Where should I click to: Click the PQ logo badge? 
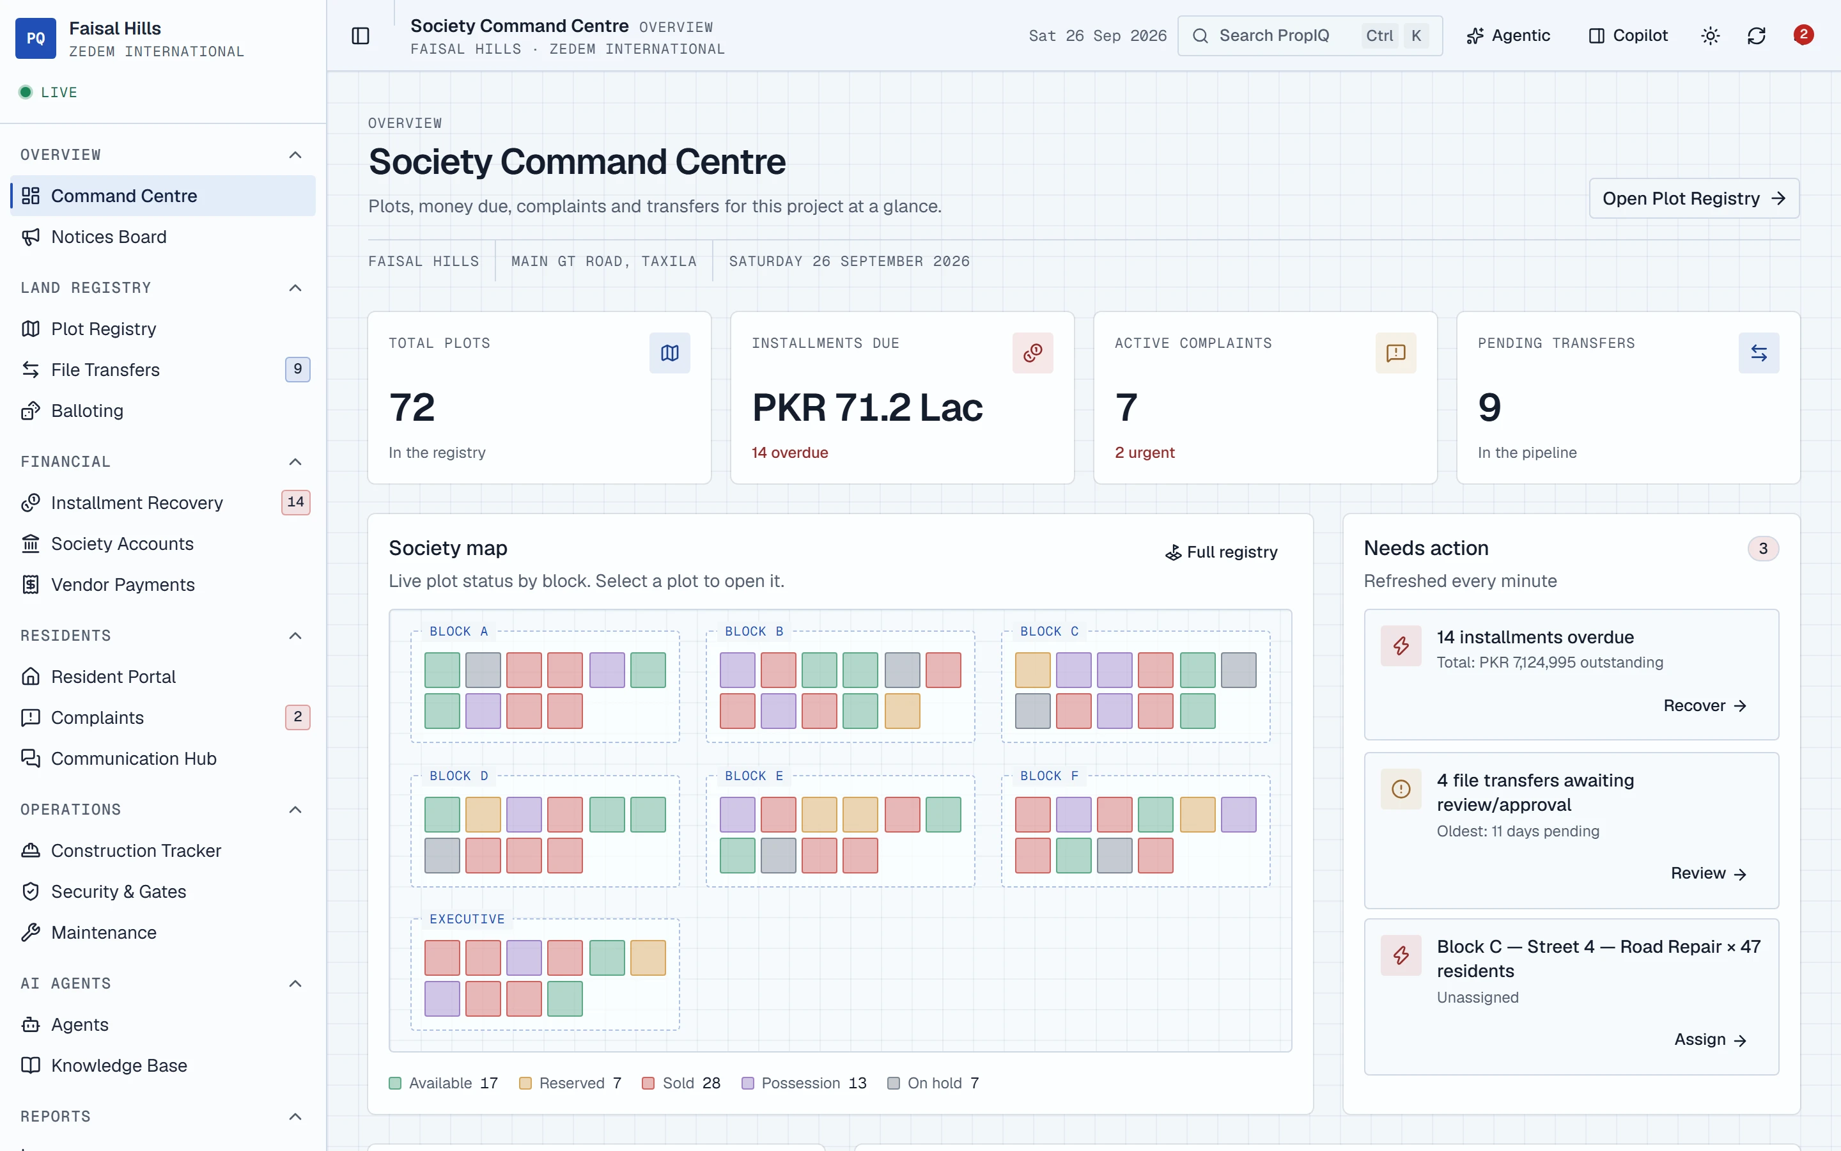click(x=35, y=38)
